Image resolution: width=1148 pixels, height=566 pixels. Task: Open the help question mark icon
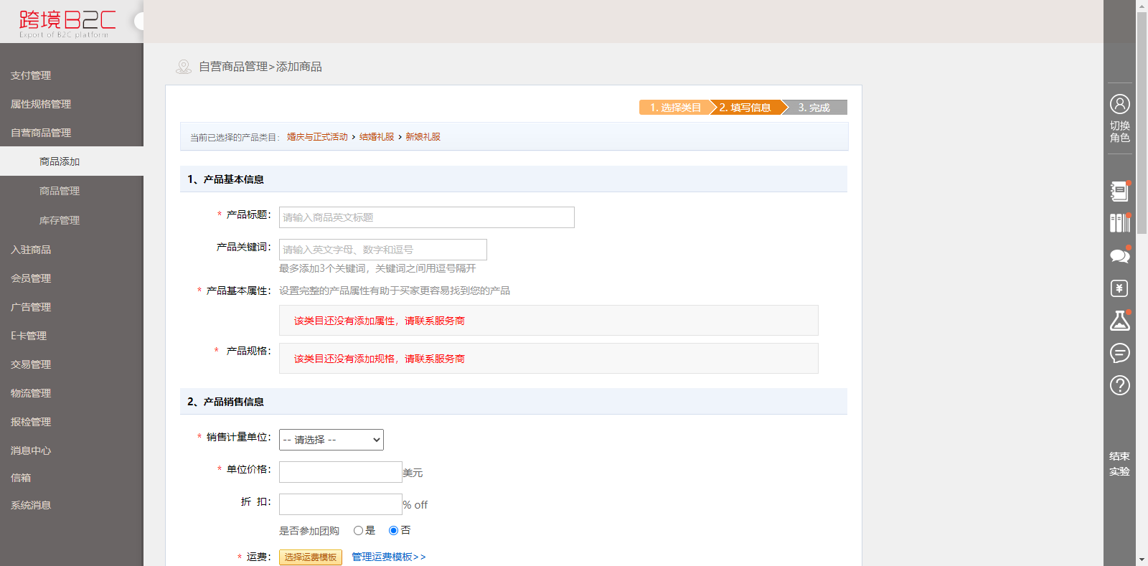1119,385
